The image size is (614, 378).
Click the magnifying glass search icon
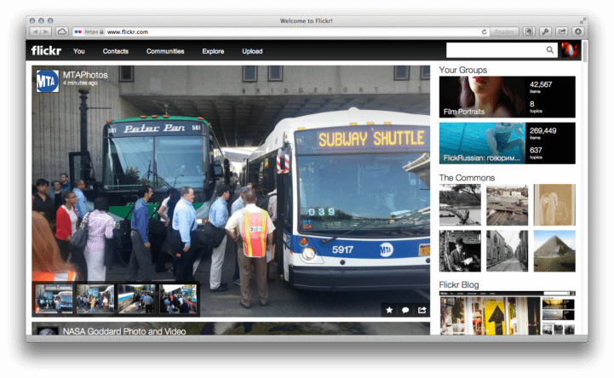point(550,50)
